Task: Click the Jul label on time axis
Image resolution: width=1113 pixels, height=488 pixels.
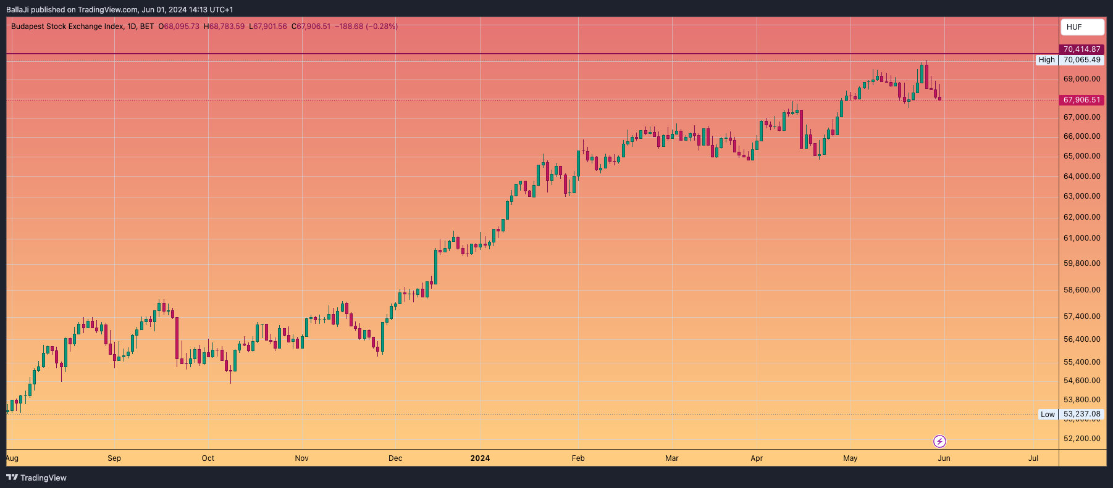Action: coord(1033,458)
